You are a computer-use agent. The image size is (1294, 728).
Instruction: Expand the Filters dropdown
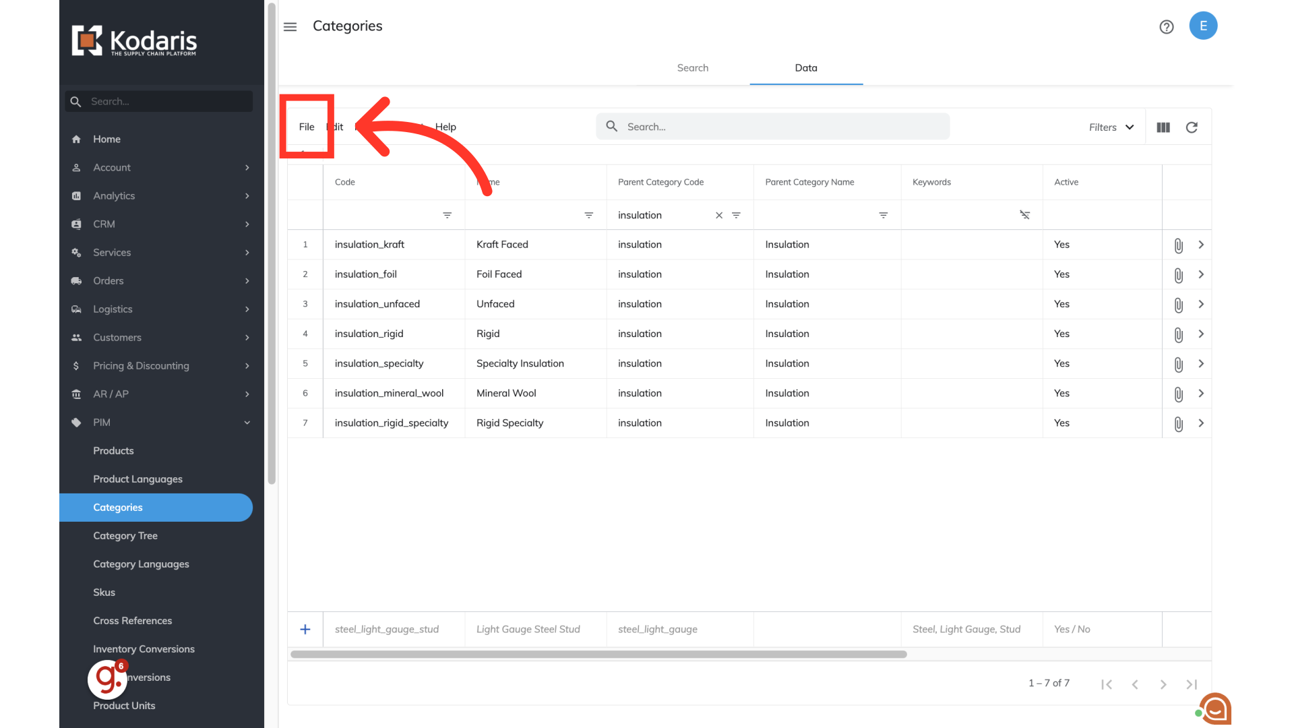(x=1111, y=127)
